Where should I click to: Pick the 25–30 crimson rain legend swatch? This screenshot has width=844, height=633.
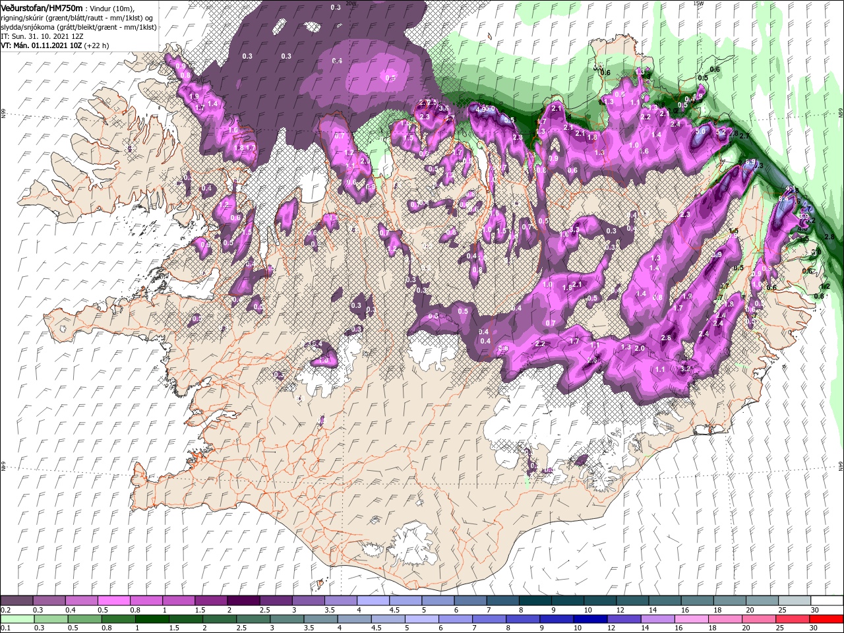[793, 619]
